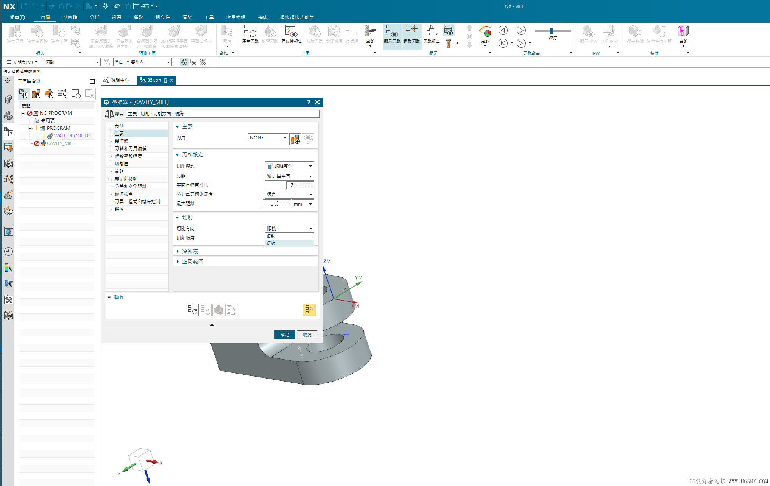This screenshot has width=770, height=486.
Task: Select the 未用項 folder in tree
Action: 48,120
